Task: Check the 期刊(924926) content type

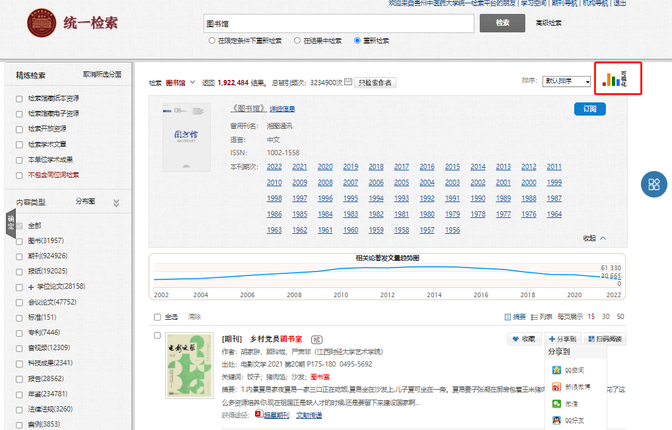Action: (x=20, y=256)
